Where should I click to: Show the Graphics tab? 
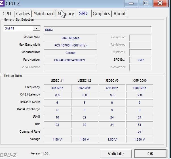point(101,14)
